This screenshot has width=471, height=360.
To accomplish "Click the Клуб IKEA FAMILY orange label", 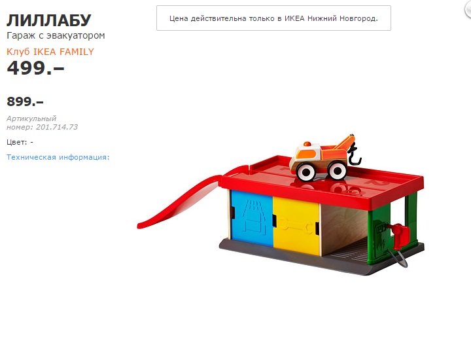I will point(50,52).
